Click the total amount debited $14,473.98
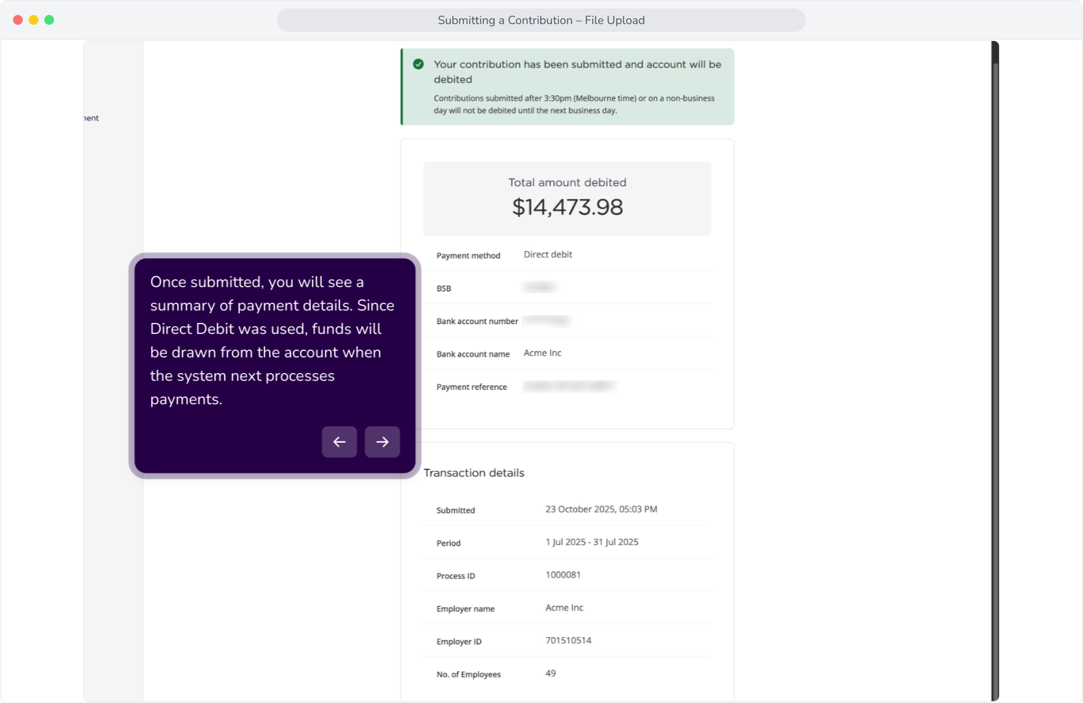 [568, 207]
